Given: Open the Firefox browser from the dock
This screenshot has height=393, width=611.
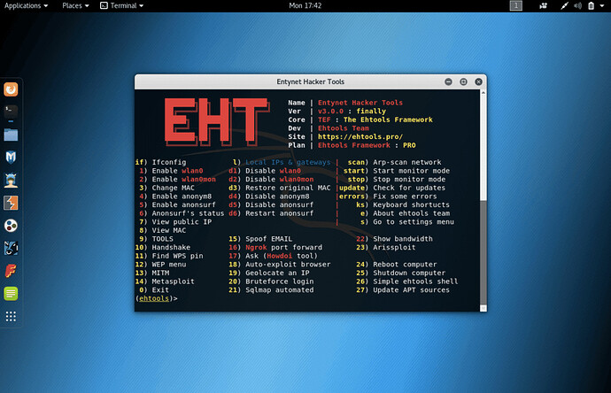Looking at the screenshot, I should pyautogui.click(x=12, y=89).
